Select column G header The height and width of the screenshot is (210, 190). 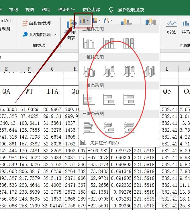pyautogui.click(x=52, y=69)
